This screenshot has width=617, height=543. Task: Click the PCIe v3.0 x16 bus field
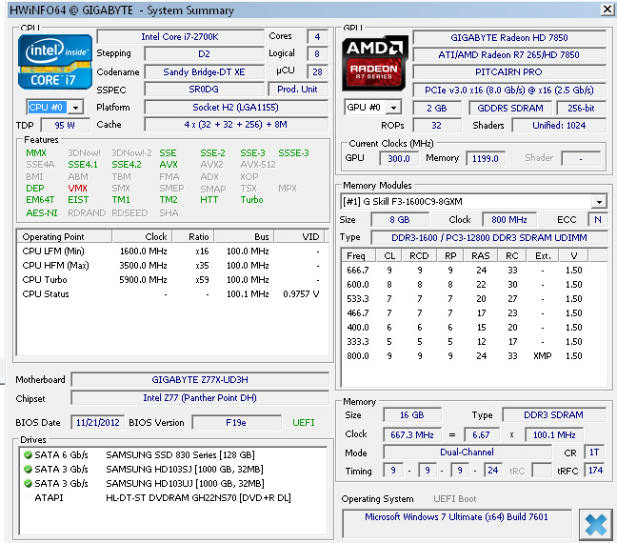pos(509,90)
